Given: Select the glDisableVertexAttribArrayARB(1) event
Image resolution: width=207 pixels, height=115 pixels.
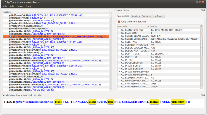Looking at the screenshot, I should [28, 28].
